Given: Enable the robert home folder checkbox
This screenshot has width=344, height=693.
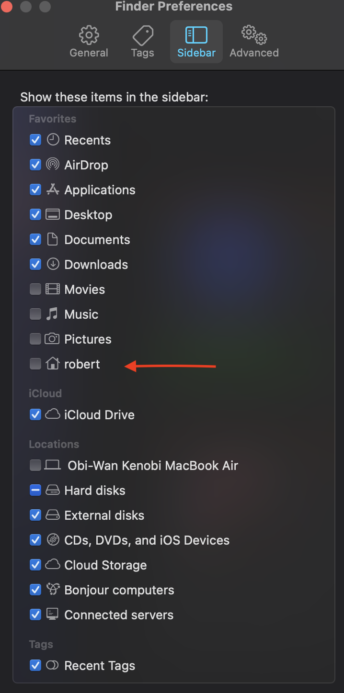Looking at the screenshot, I should pyautogui.click(x=35, y=364).
